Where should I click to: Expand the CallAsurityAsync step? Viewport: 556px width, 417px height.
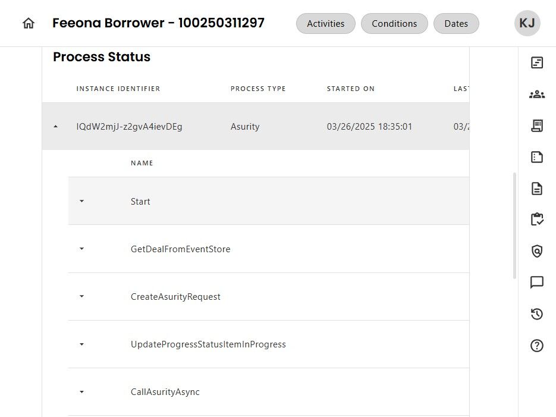pyautogui.click(x=81, y=392)
